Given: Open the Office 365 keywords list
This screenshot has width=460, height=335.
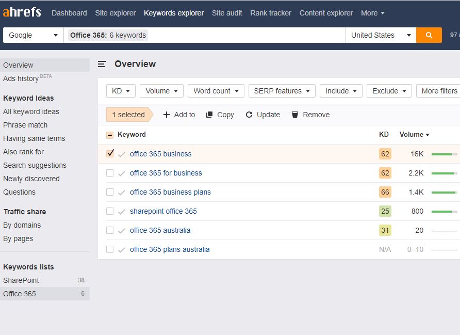Looking at the screenshot, I should tap(45, 294).
